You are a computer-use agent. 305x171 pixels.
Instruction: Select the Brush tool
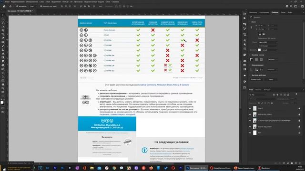tap(3, 46)
